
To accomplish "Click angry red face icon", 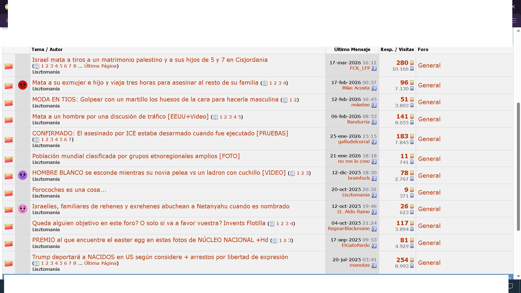I will (23, 85).
